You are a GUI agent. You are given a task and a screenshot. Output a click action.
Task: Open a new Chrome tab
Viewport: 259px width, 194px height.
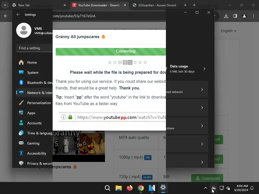(x=194, y=5)
